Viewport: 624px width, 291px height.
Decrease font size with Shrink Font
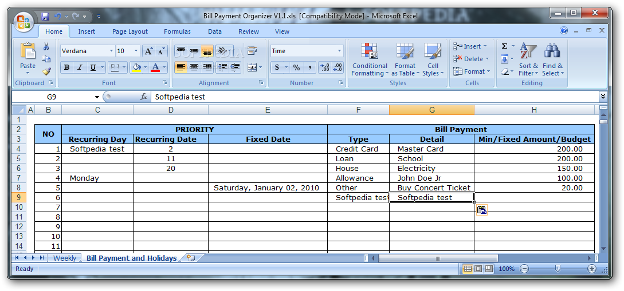pyautogui.click(x=161, y=51)
